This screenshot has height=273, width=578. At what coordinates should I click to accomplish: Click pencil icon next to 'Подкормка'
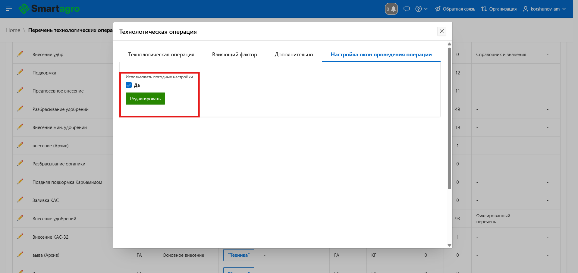(x=20, y=72)
